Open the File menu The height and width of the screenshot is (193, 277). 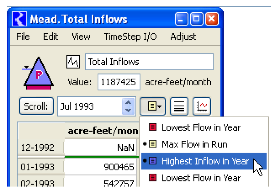(23, 37)
